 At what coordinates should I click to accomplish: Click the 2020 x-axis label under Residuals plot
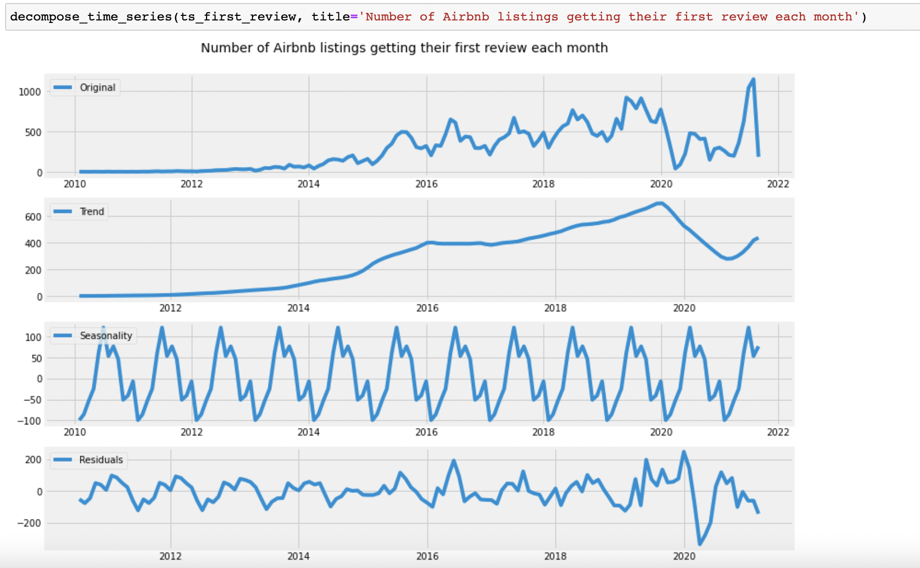pyautogui.click(x=684, y=556)
